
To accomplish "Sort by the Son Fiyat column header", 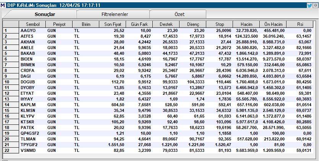I will tap(113, 24).
